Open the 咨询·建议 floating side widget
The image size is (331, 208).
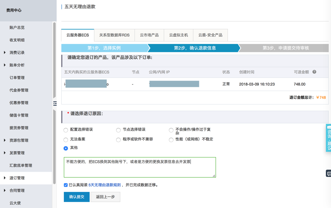pos(328,138)
